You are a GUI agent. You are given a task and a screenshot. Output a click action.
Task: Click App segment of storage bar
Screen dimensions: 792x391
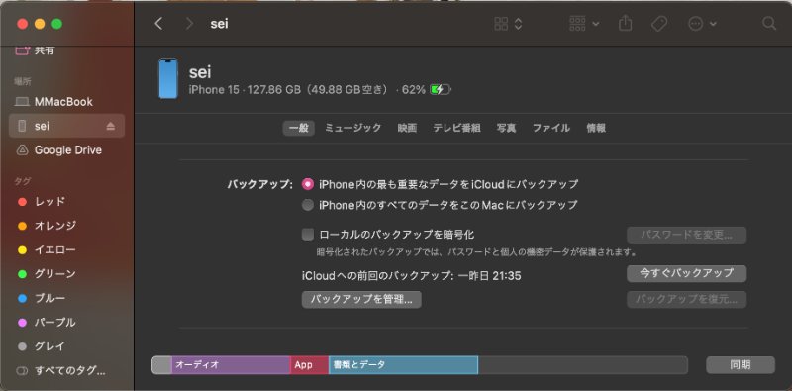coord(309,364)
